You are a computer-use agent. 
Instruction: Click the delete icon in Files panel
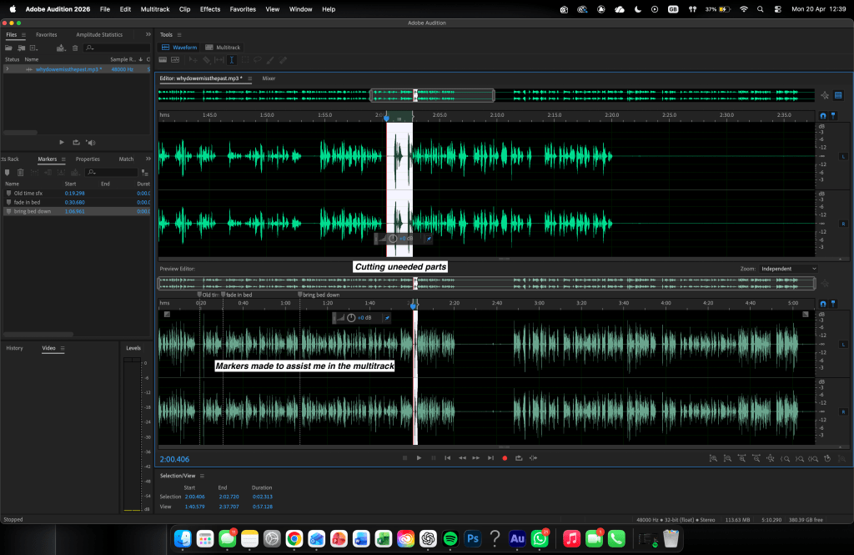pos(75,48)
